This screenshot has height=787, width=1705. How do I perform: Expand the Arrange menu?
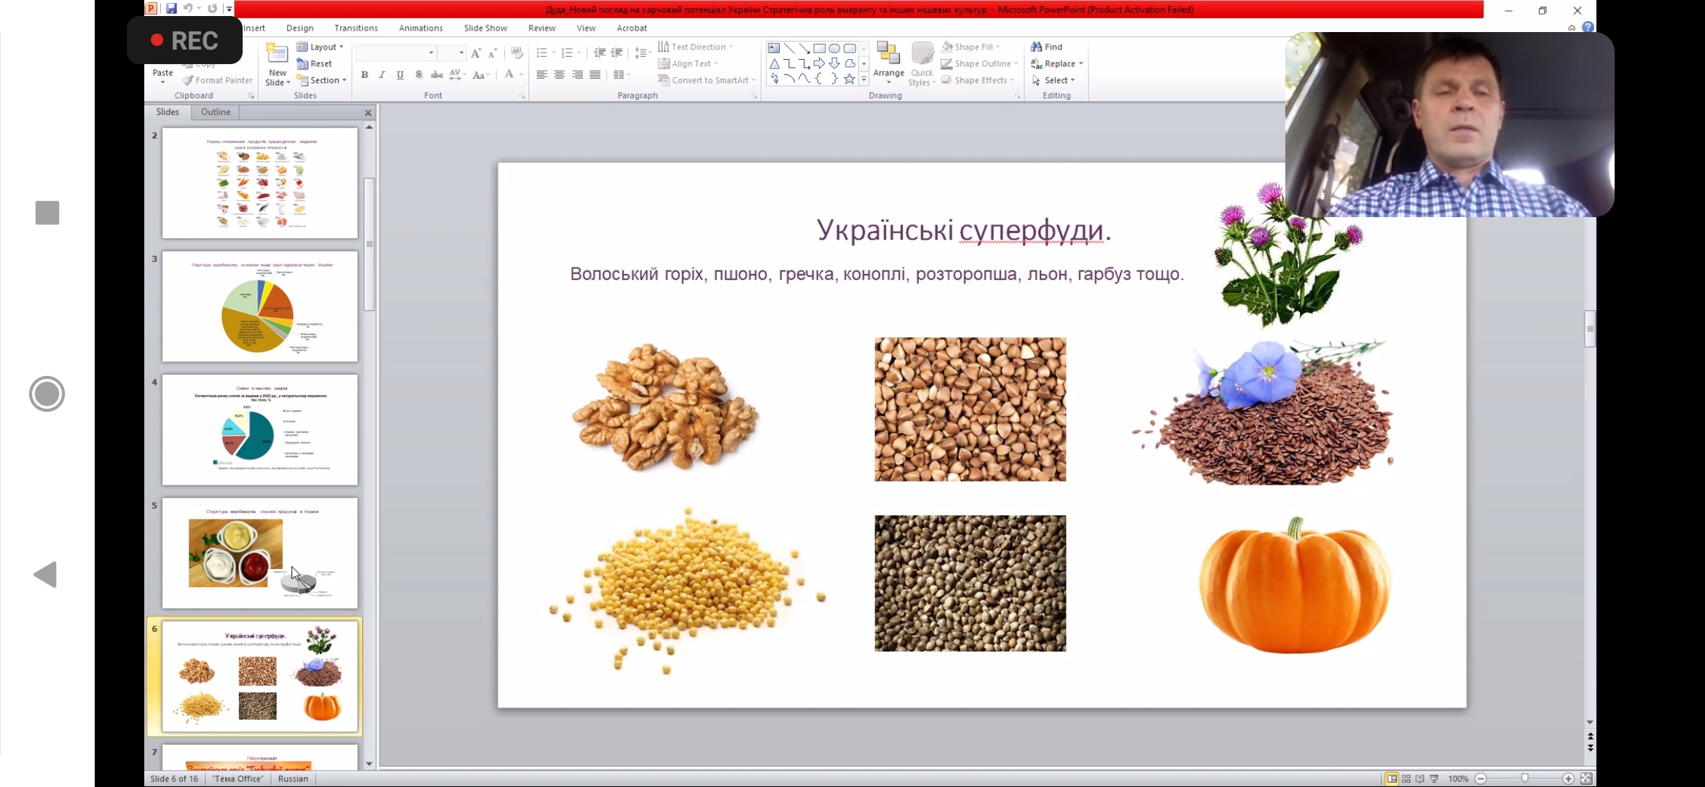tap(888, 64)
